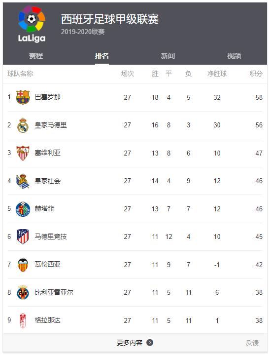Click the LaLiga logo in the header

(32, 24)
